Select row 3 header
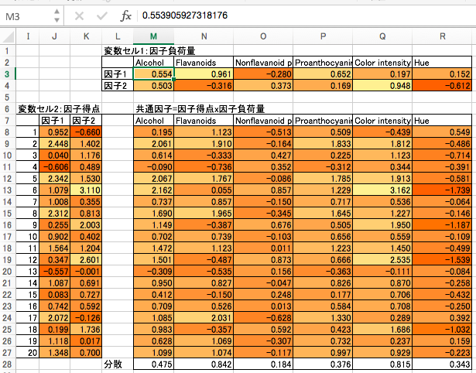Image resolution: width=476 pixels, height=373 pixels. point(7,74)
